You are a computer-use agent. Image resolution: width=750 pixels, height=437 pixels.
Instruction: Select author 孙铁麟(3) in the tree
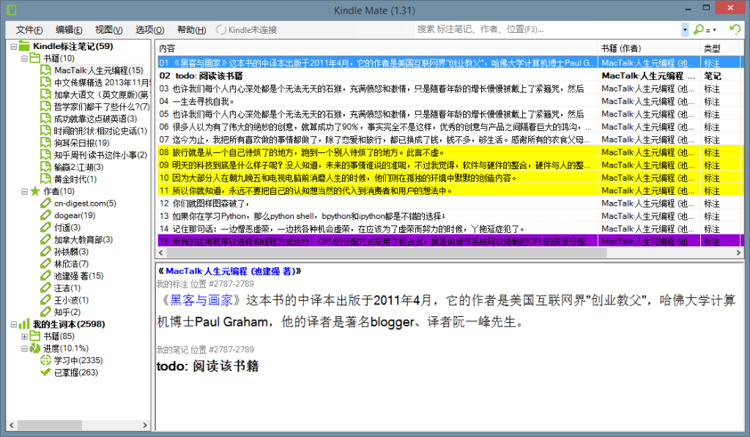tap(71, 252)
